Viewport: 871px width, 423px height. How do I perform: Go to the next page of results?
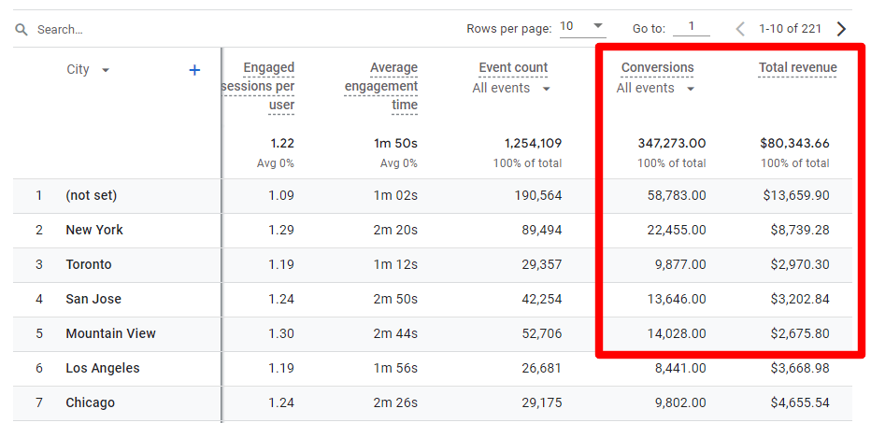(842, 29)
